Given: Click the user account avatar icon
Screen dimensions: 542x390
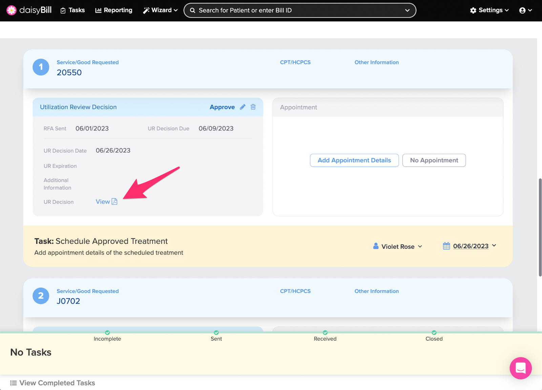Looking at the screenshot, I should (522, 10).
